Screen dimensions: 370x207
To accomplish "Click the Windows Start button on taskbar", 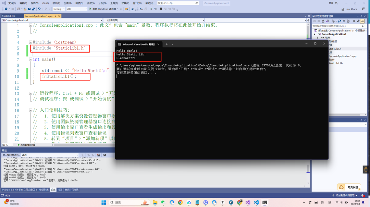I will pyautogui.click(x=103, y=203).
